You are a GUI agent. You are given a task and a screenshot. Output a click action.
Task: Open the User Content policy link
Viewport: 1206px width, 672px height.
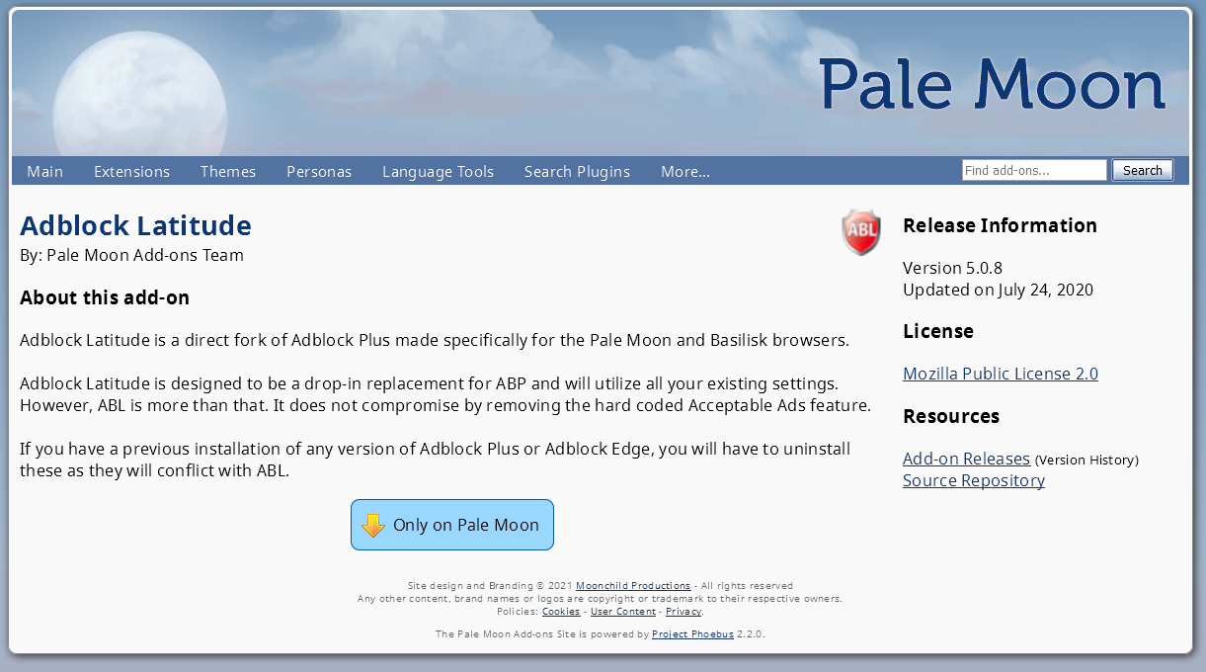pyautogui.click(x=623, y=612)
